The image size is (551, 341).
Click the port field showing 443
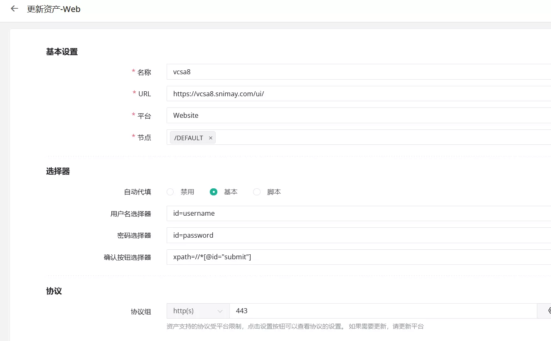(382, 311)
